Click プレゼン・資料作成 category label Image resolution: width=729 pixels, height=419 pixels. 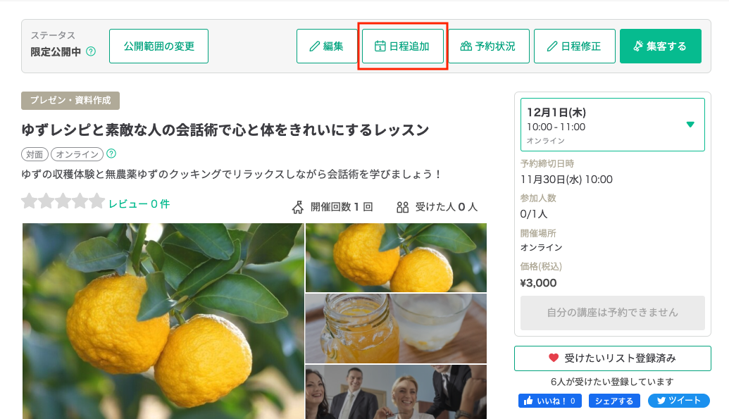(x=70, y=101)
